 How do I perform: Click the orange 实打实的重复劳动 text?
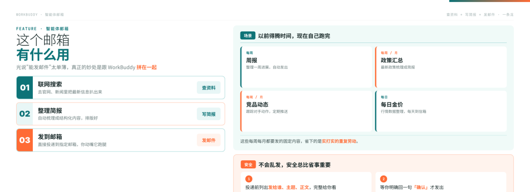pos(339,141)
